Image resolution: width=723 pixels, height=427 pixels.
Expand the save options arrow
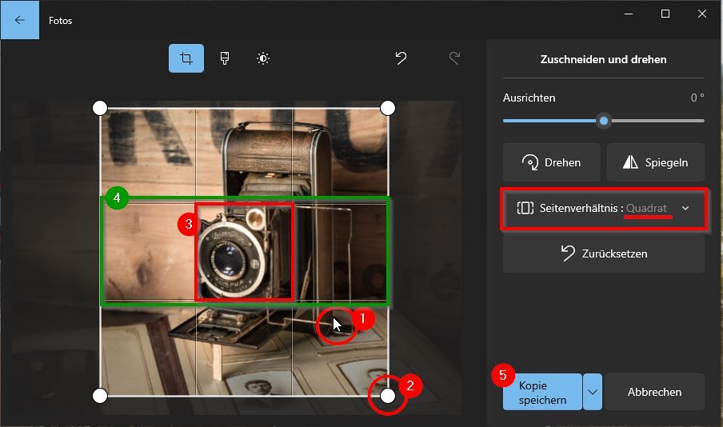593,392
